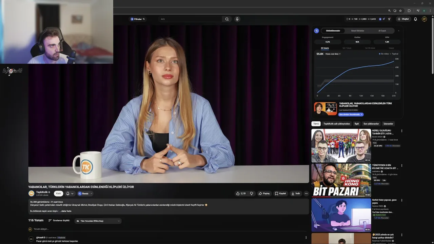Select İzlenenler chip
Image resolution: width=434 pixels, height=244 pixels.
tap(388, 124)
